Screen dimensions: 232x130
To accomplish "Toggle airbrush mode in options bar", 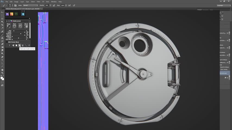I will (69, 5).
